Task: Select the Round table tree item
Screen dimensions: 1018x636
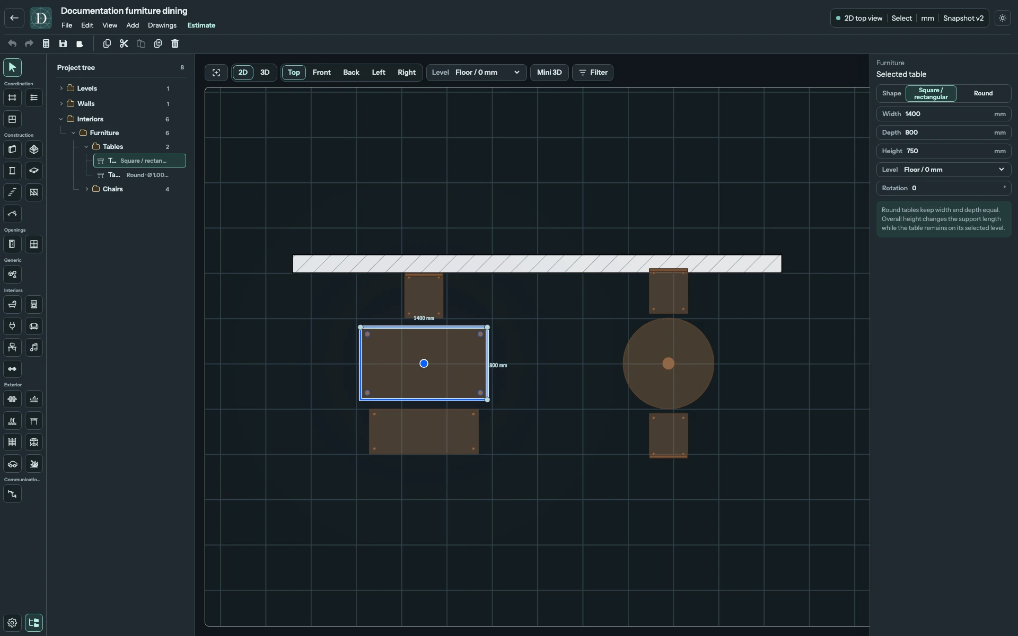Action: 139,175
